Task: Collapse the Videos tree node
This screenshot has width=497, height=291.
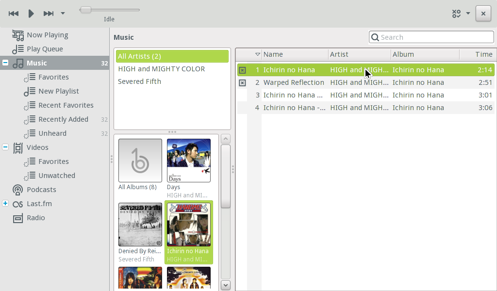Action: 5,147
